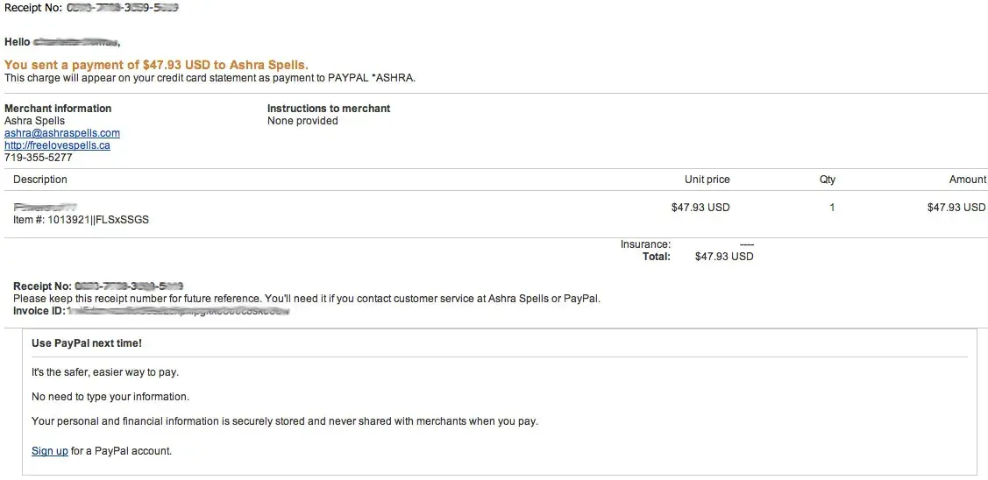The height and width of the screenshot is (480, 988).
Task: Open the freelovespells.ca website link
Action: 57,145
